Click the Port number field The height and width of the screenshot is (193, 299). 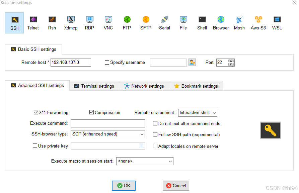pyautogui.click(x=222, y=63)
